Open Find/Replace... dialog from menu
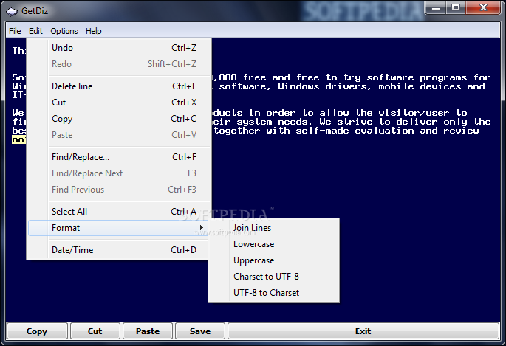 point(119,157)
